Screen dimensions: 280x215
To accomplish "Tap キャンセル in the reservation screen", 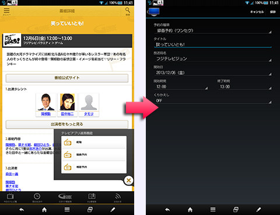I will [x=257, y=12].
